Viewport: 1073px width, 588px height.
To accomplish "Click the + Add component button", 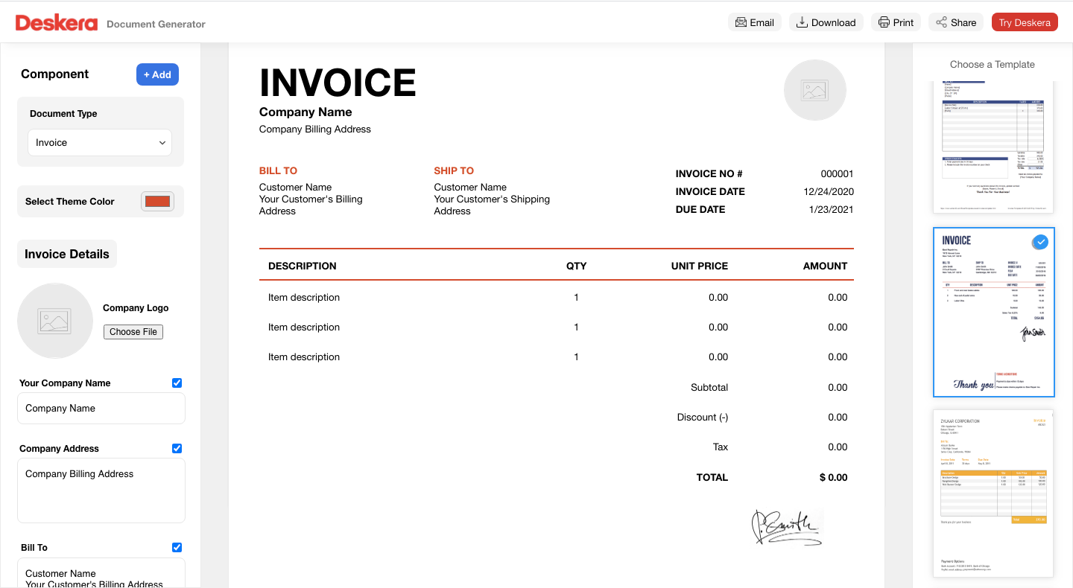I will 157,74.
